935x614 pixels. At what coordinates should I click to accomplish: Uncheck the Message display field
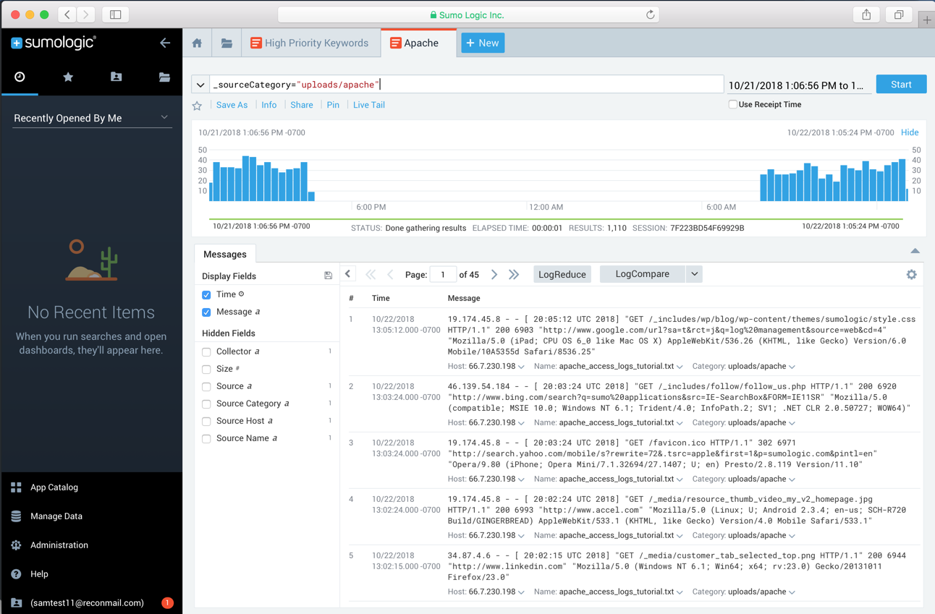click(206, 312)
